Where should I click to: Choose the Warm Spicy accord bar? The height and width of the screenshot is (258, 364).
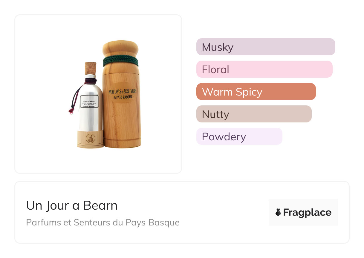(256, 92)
